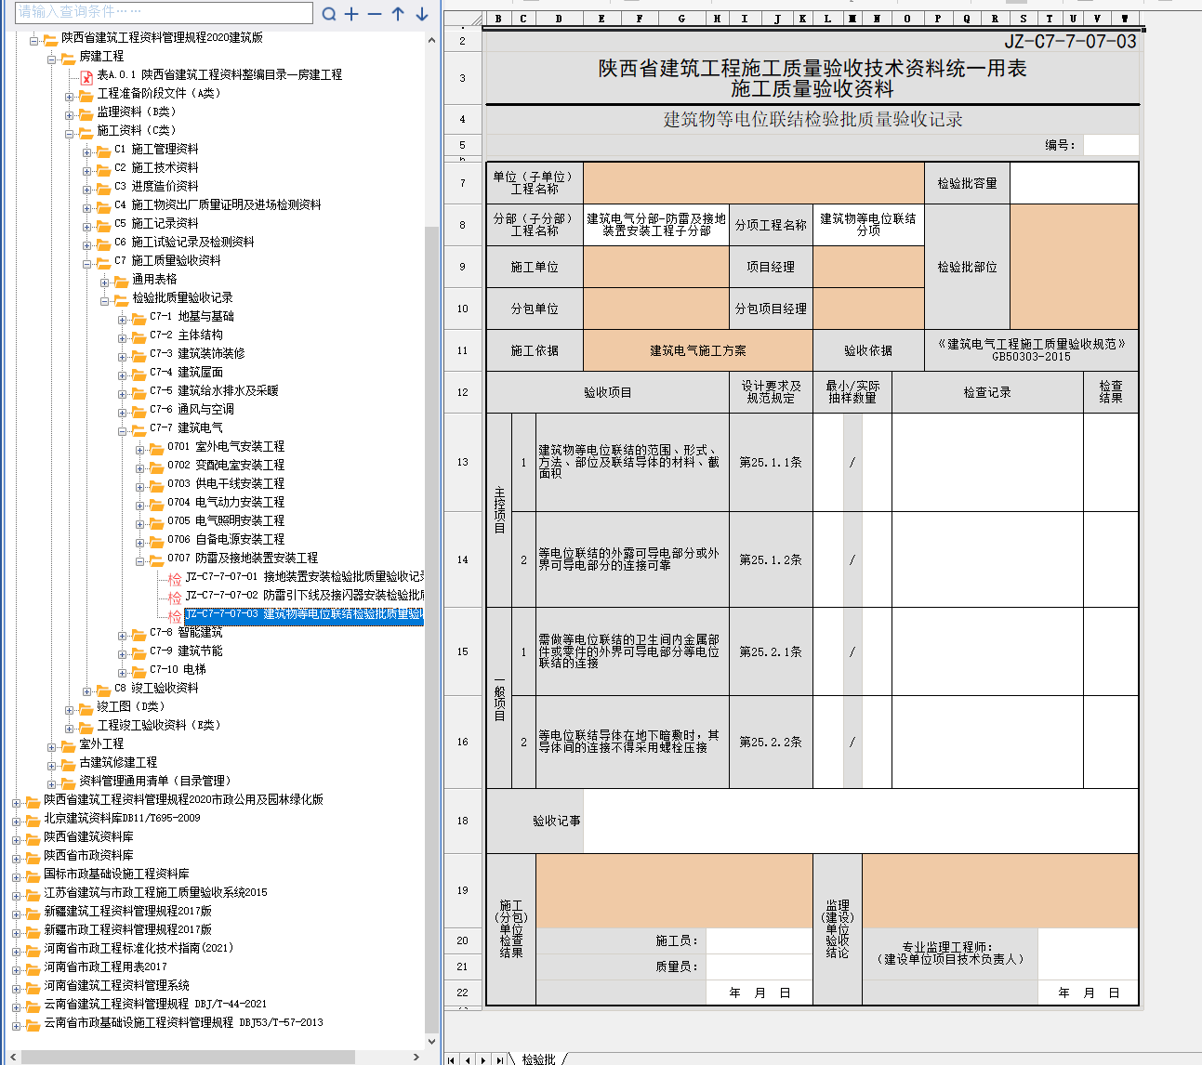Screen dimensions: 1202x1065
Task: Focus the query condition search field
Action: click(x=164, y=12)
